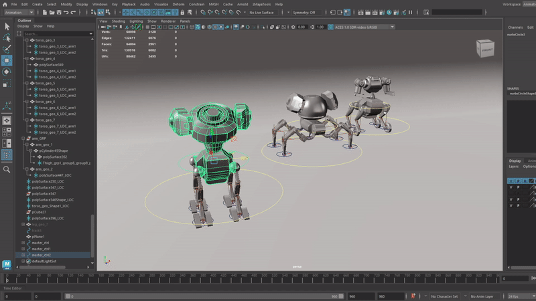
Task: Click the Redo arrow icon
Action: [x=73, y=13]
